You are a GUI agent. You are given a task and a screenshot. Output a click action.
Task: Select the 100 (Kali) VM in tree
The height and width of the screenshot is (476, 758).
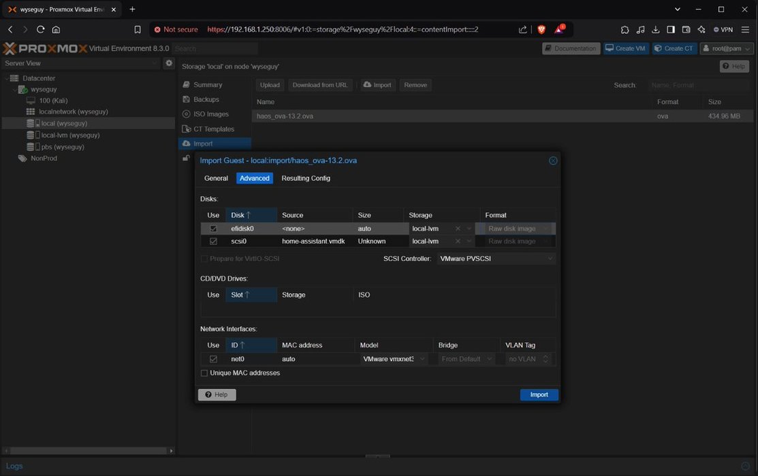point(53,101)
